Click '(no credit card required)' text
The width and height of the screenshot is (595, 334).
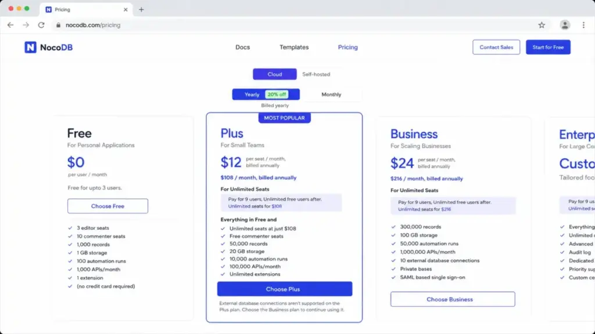point(106,286)
